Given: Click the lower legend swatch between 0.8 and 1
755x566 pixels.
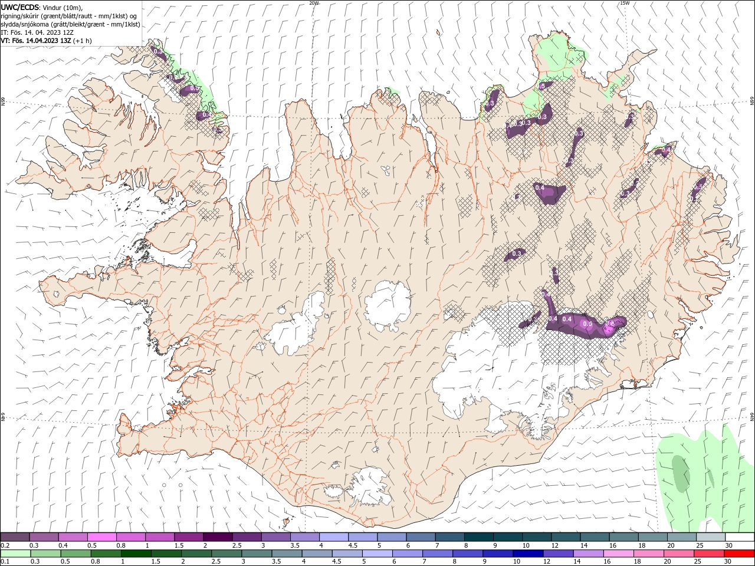Looking at the screenshot, I should 106,554.
